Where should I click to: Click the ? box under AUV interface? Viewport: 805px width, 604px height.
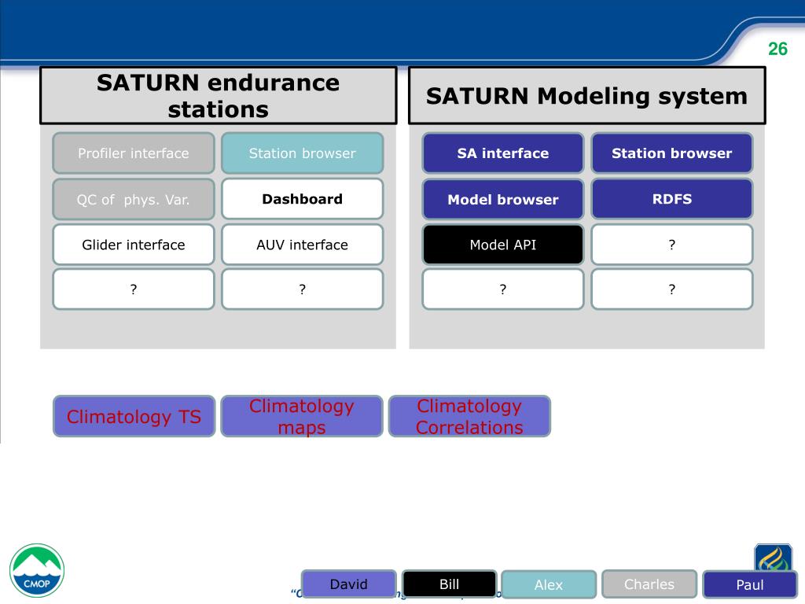tap(303, 289)
